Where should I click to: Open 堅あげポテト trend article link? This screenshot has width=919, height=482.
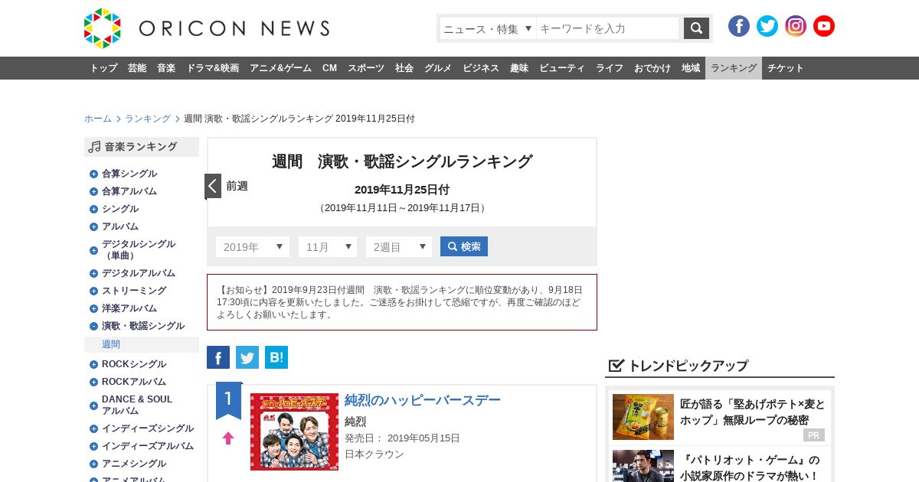pyautogui.click(x=752, y=412)
